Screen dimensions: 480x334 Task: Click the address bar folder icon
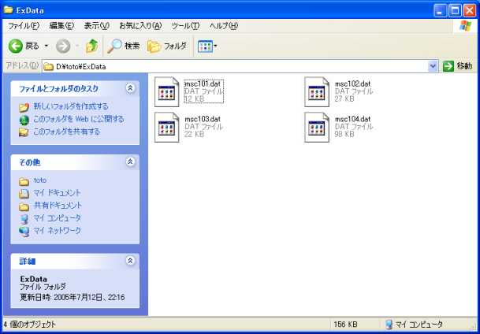point(48,66)
